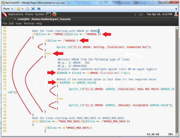Launch terminal from panel icon
Image resolution: width=180 pixels, height=138 pixels.
pyautogui.click(x=48, y=14)
